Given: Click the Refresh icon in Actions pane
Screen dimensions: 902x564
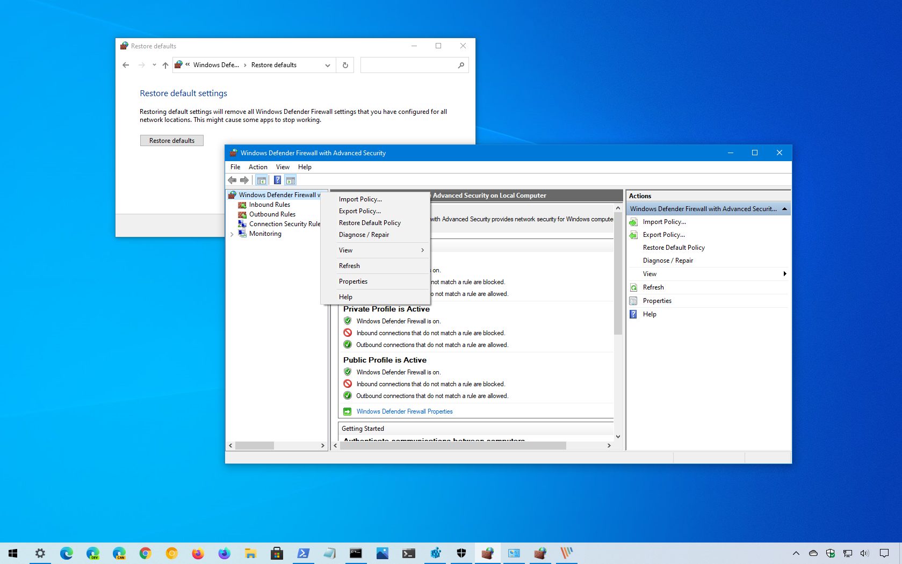Looking at the screenshot, I should pos(633,287).
